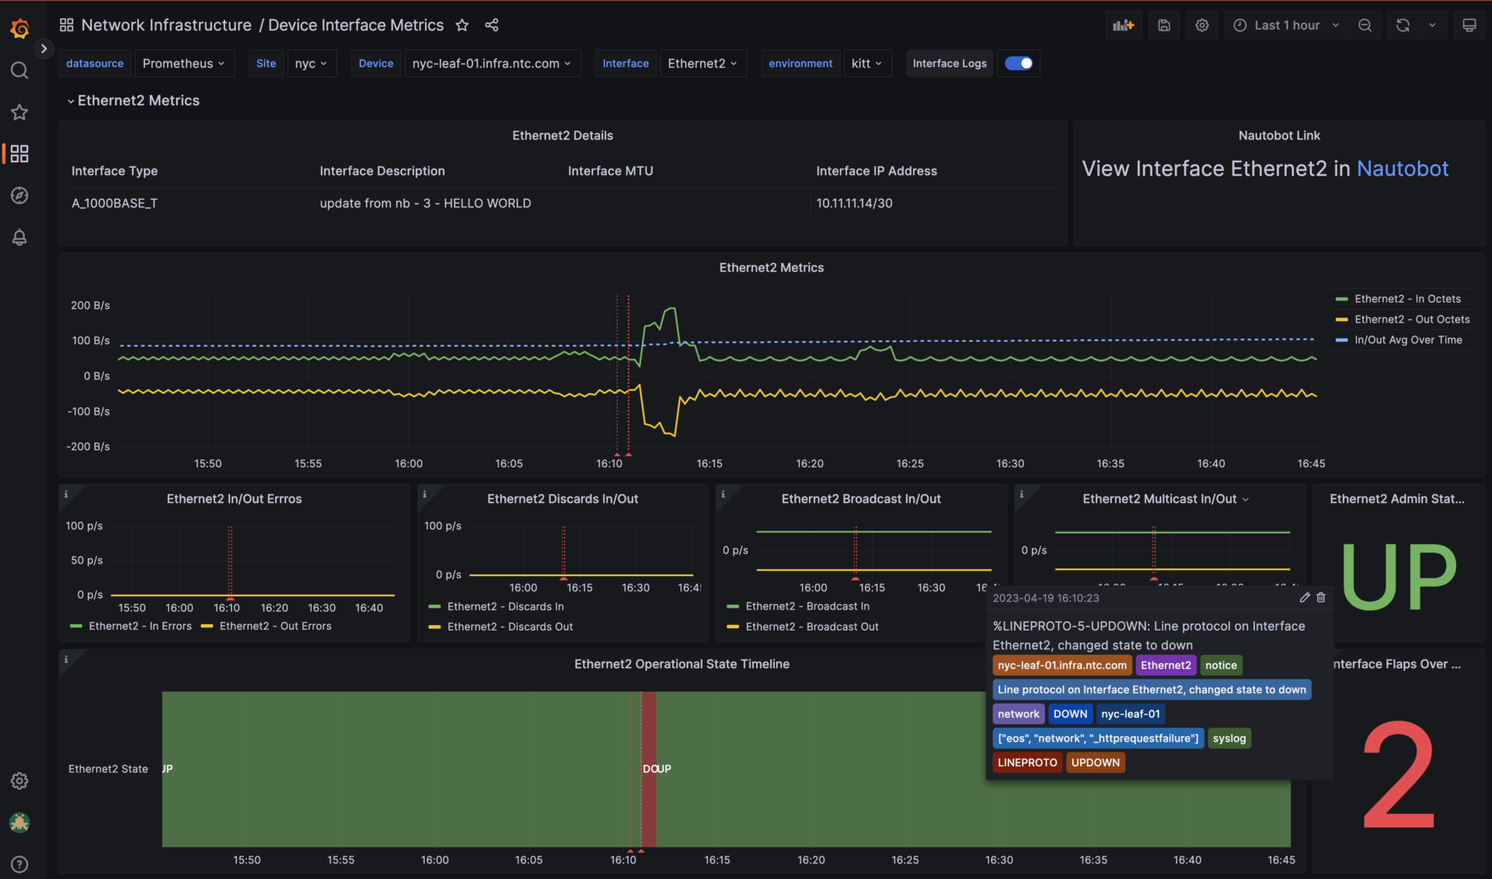Screen dimensions: 1492x879
Task: Toggle Ethernet2 - Discards Out legend series
Action: (x=510, y=627)
